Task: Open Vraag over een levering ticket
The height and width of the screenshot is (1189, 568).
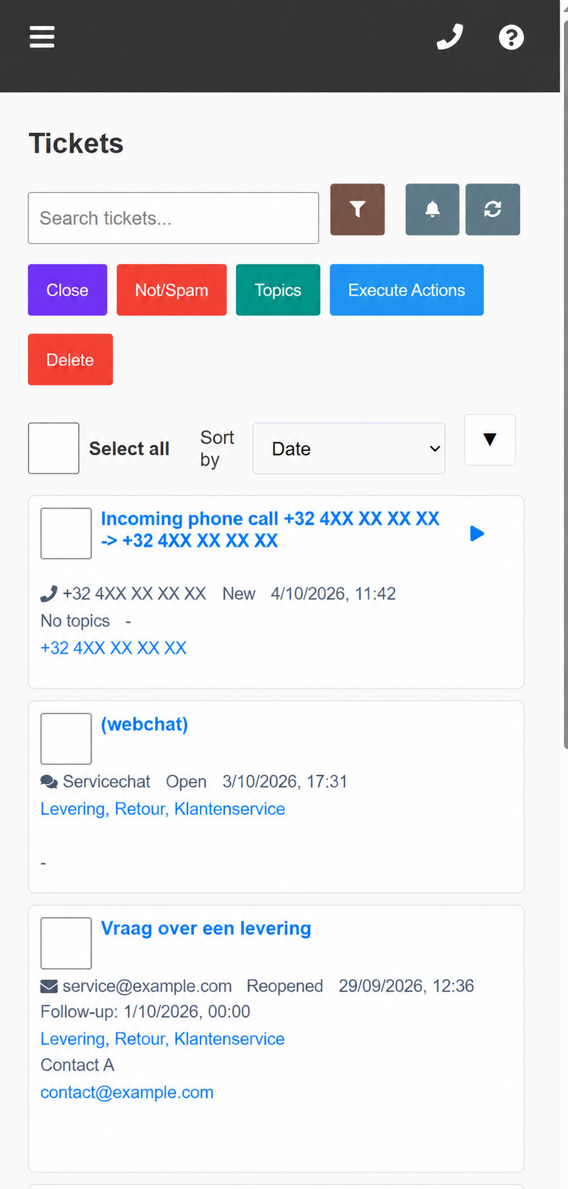Action: pyautogui.click(x=206, y=929)
